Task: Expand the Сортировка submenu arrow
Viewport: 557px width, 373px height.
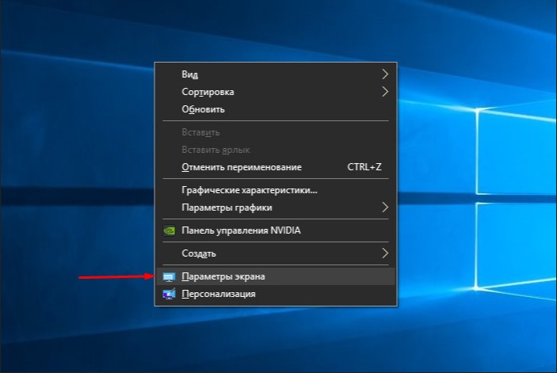Action: click(x=385, y=92)
